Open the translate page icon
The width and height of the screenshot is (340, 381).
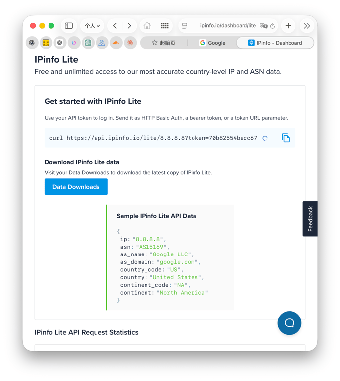(x=263, y=26)
